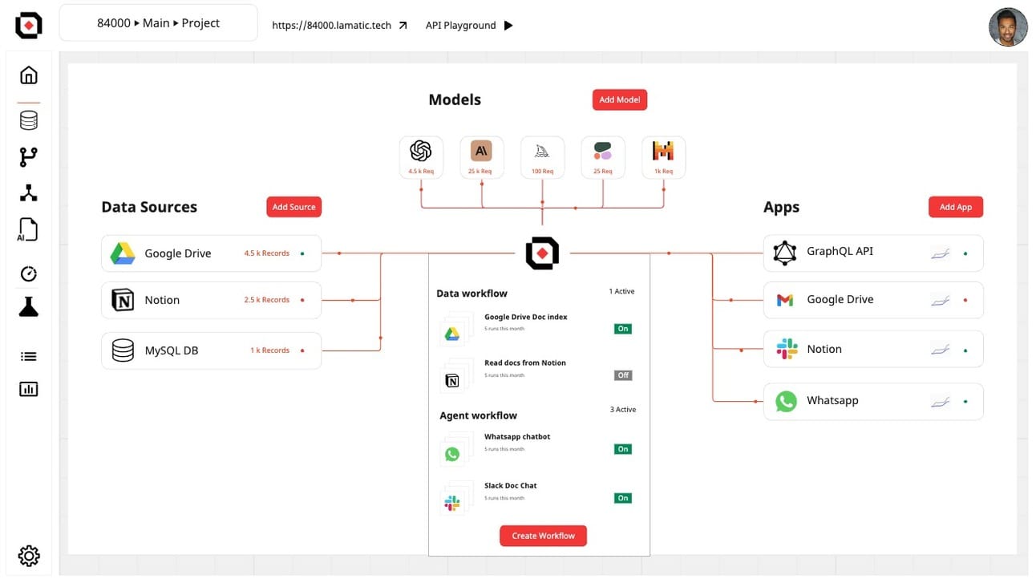Image resolution: width=1036 pixels, height=583 pixels.
Task: Select the OpenAI model with 4.5 k Req
Action: pyautogui.click(x=421, y=156)
